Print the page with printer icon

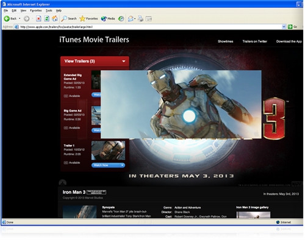[x=140, y=19]
